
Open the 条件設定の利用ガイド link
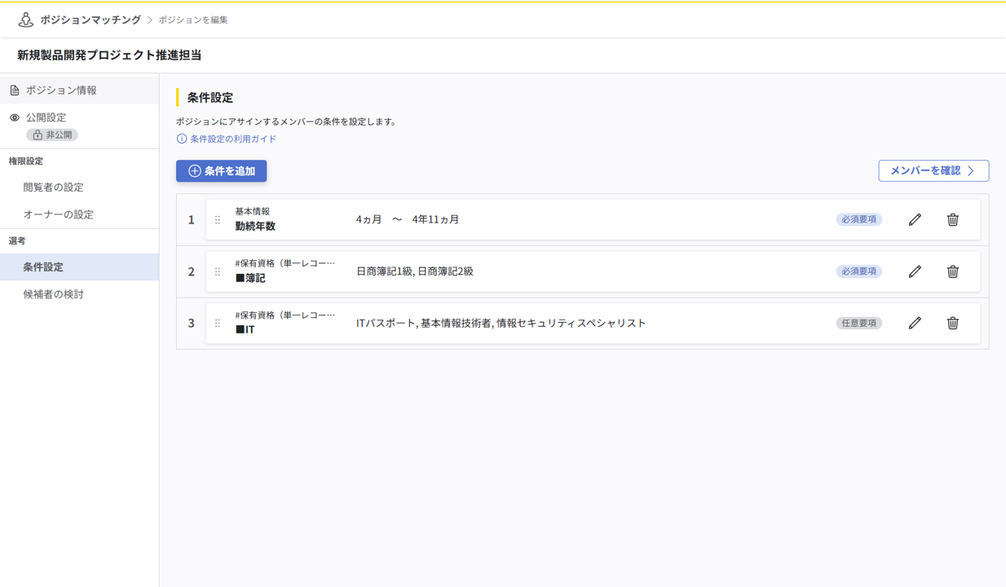coord(233,139)
